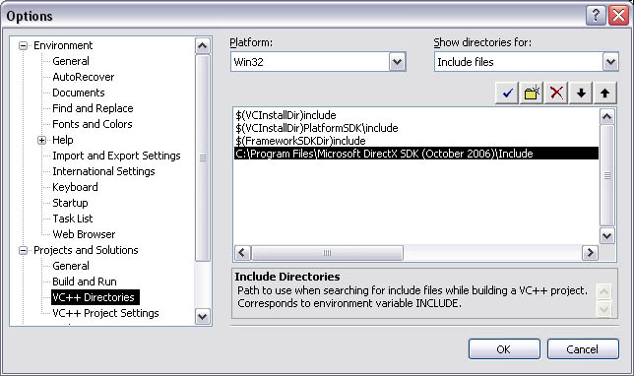
Task: Close the Options dialog
Action: [619, 16]
